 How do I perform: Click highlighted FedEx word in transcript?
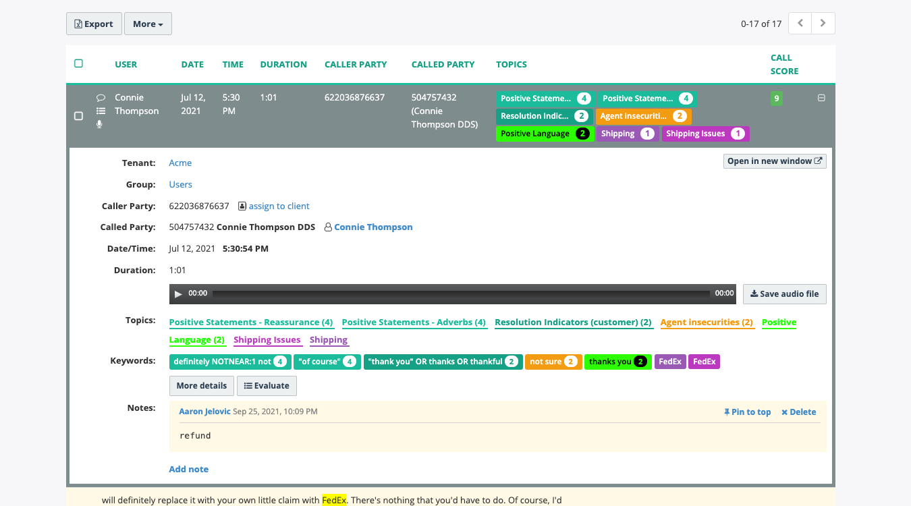[334, 501]
